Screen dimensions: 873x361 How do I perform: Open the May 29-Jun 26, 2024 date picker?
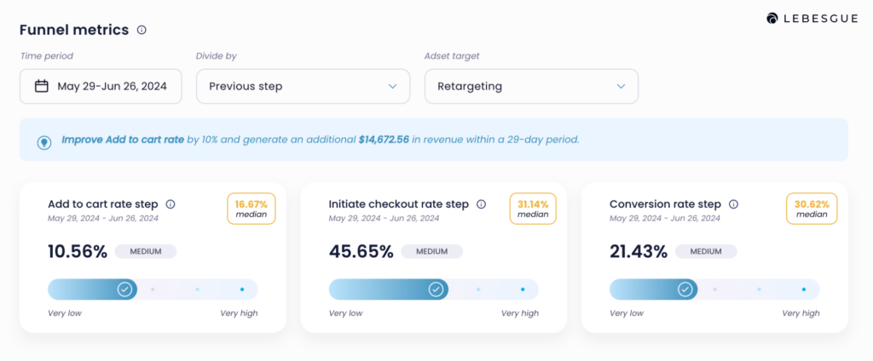pyautogui.click(x=101, y=86)
